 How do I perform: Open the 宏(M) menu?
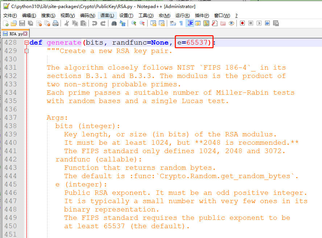(165, 16)
